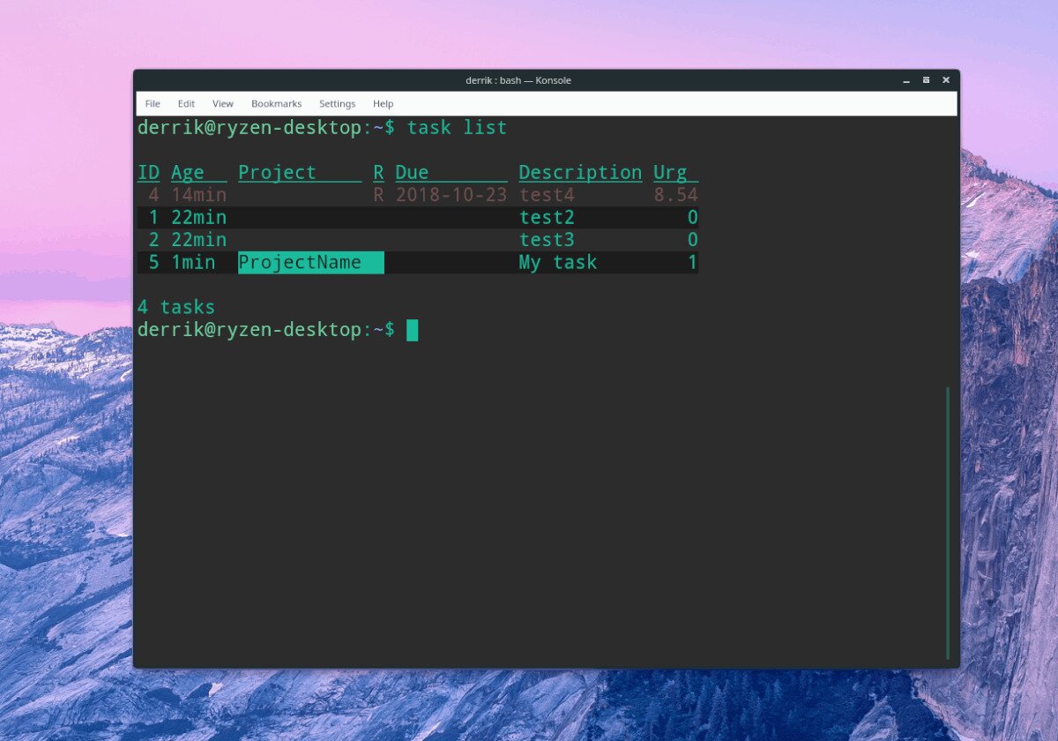Click the test4 description
The width and height of the screenshot is (1058, 741).
point(547,195)
